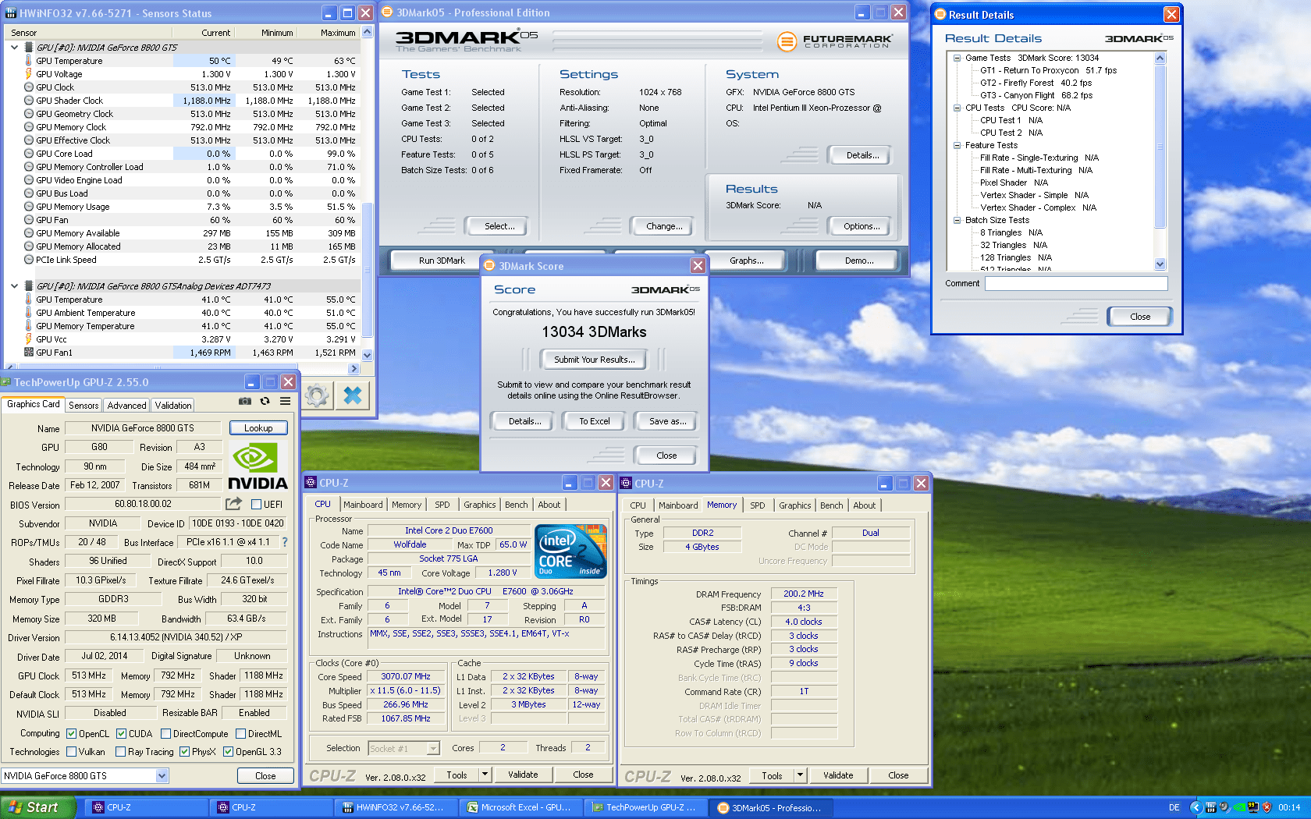Take a GPU-Z screenshot with camera icon
Viewport: 1311px width, 819px height.
tap(245, 401)
